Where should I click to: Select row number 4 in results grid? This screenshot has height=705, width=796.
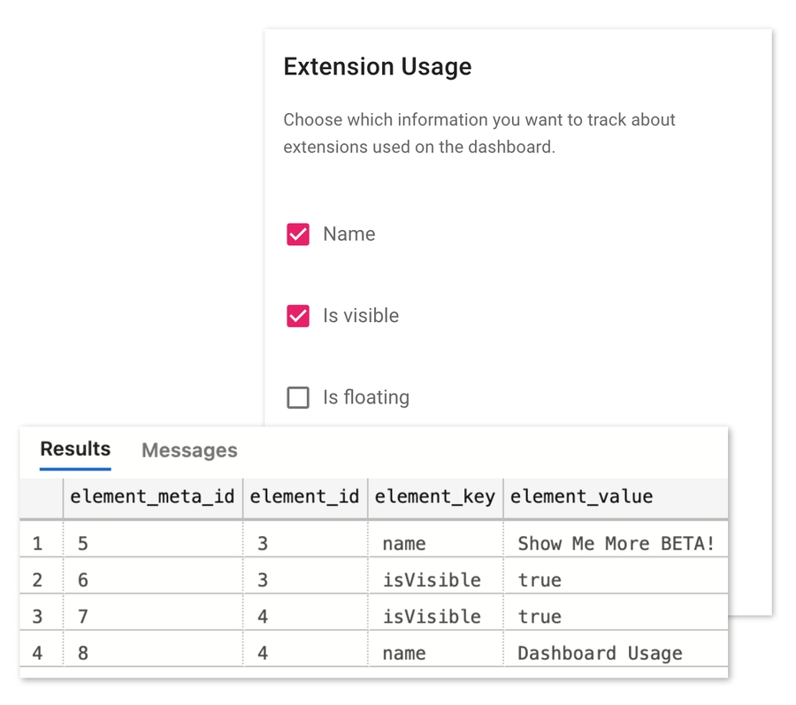click(x=36, y=653)
